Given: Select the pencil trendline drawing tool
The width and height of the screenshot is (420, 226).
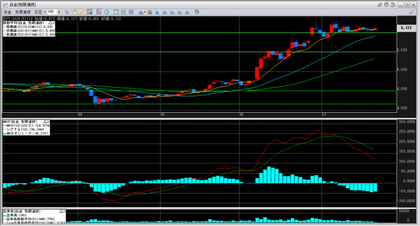Looking at the screenshot, I should 82,12.
